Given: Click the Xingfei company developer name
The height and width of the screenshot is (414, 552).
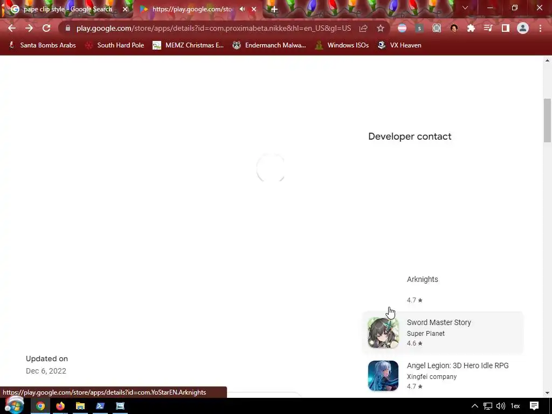Looking at the screenshot, I should coord(432,377).
